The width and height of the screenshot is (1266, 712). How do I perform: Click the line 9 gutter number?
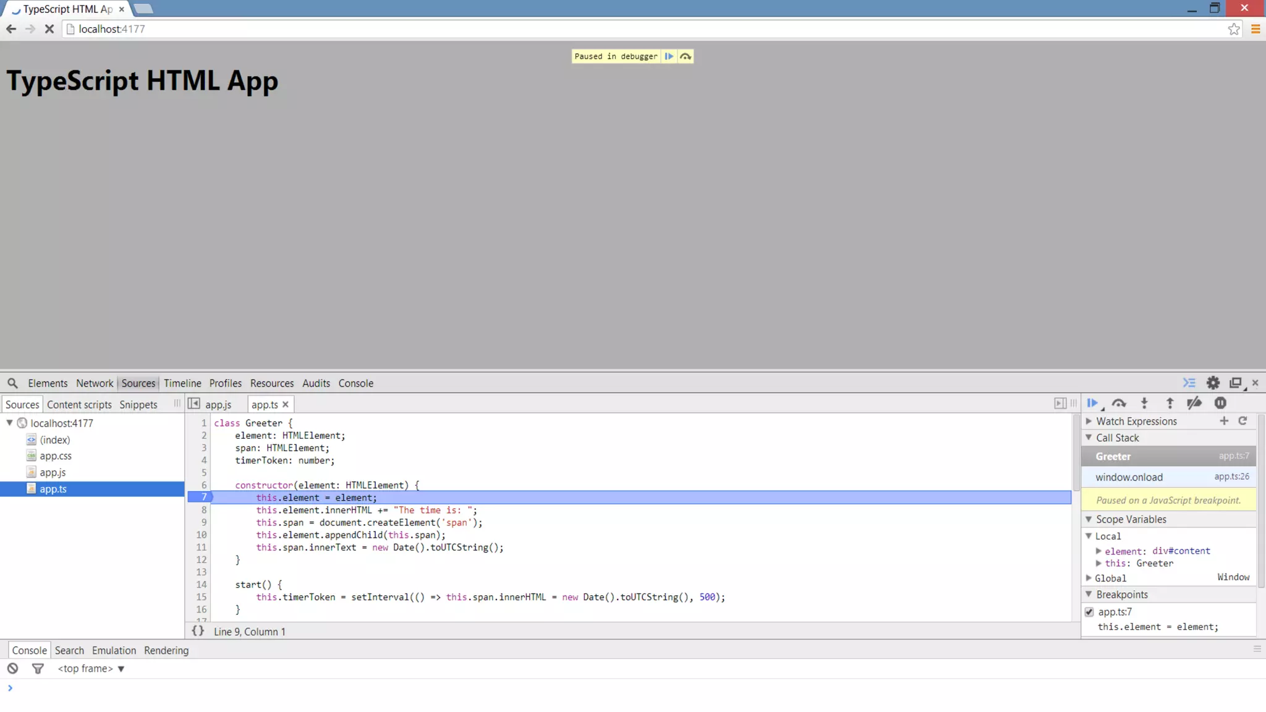203,522
